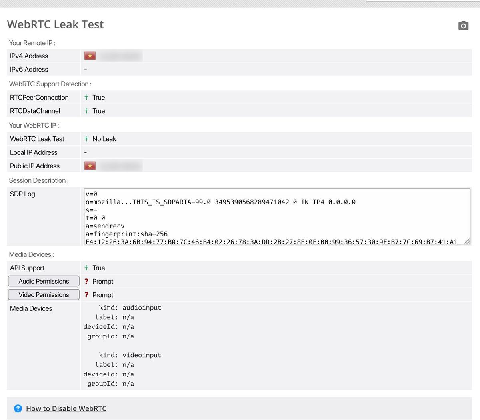Click the 'Your Remote IP :' header
Screen dimensions: 480x420
point(32,43)
